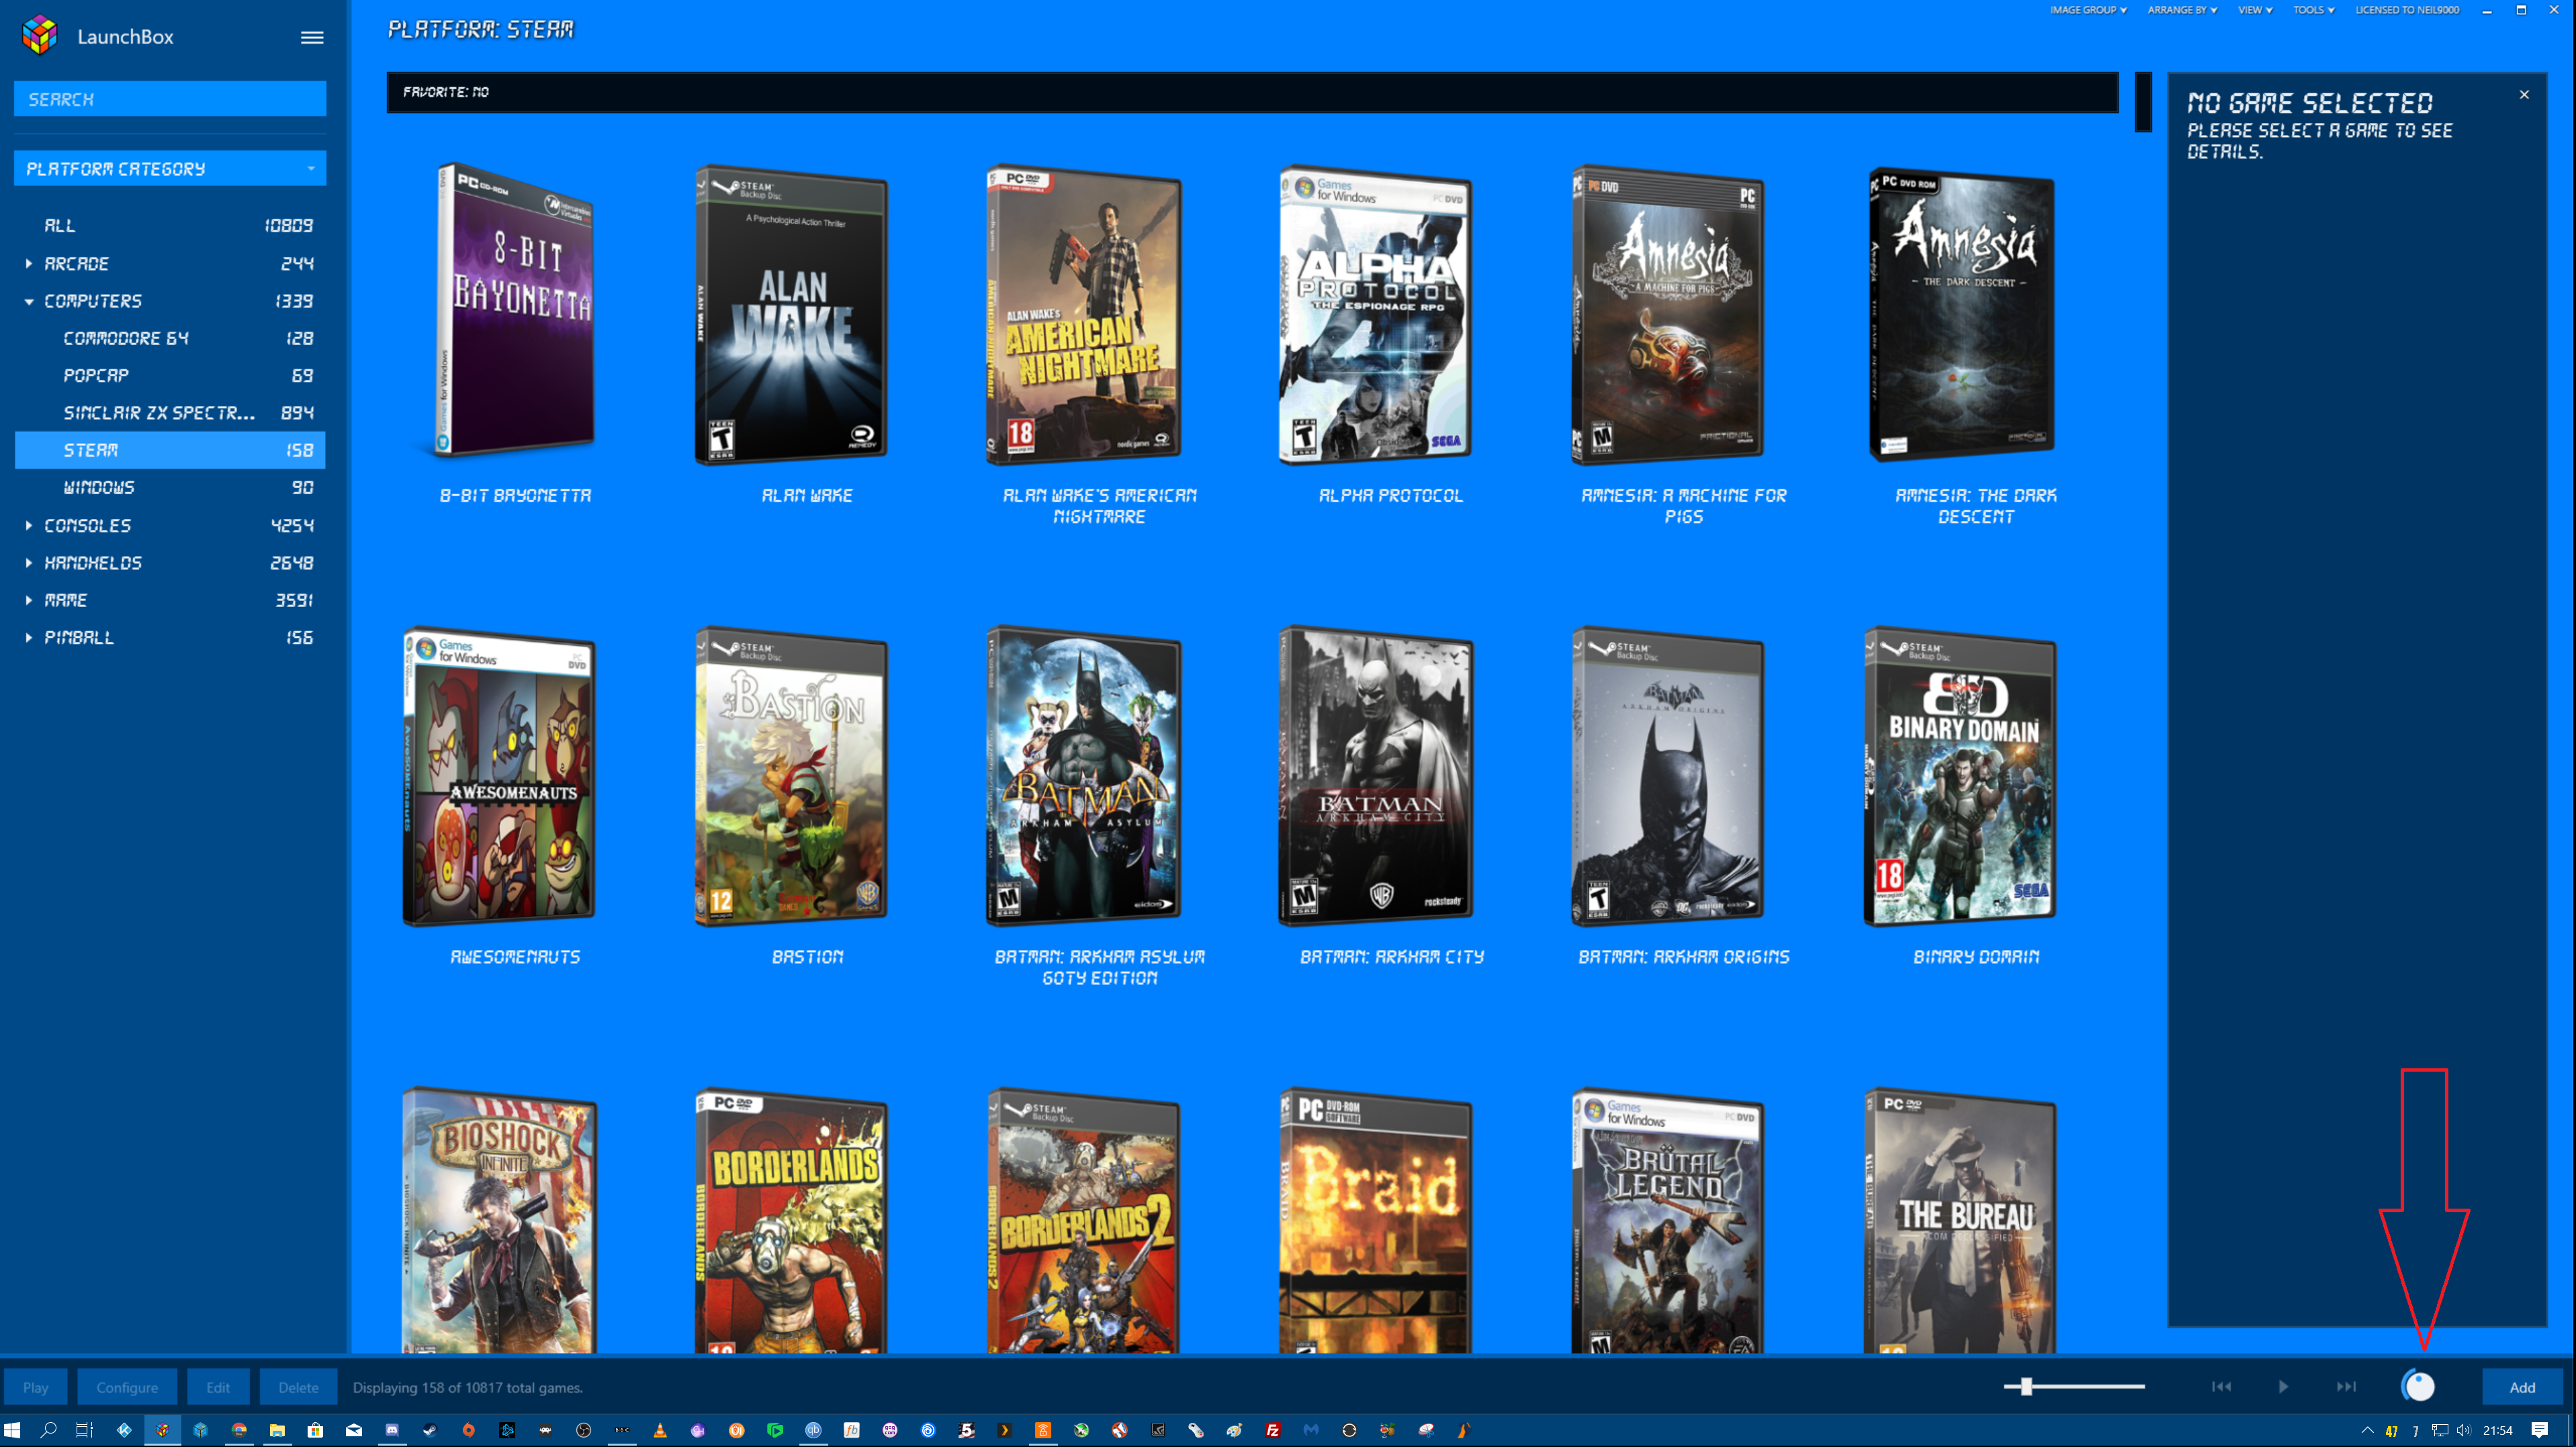Open the Platform Category dropdown
2576x1447 pixels.
[x=170, y=169]
